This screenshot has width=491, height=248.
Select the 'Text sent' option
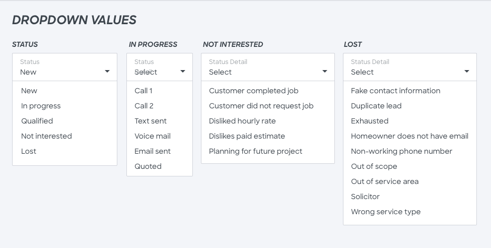tap(151, 121)
